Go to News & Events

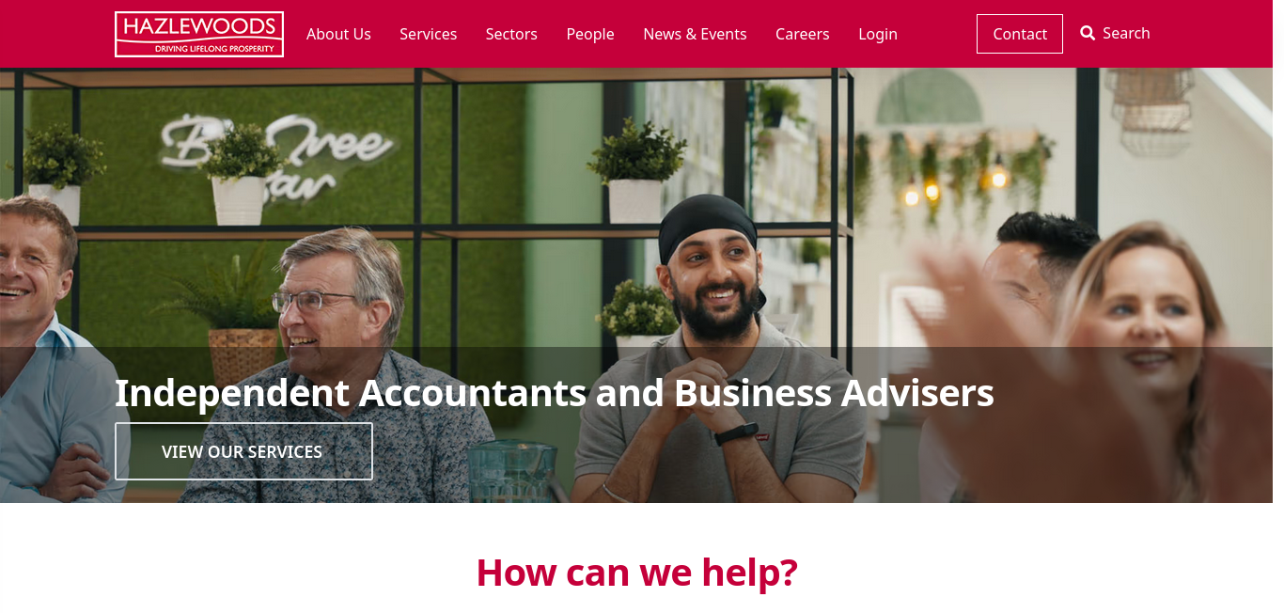[695, 34]
